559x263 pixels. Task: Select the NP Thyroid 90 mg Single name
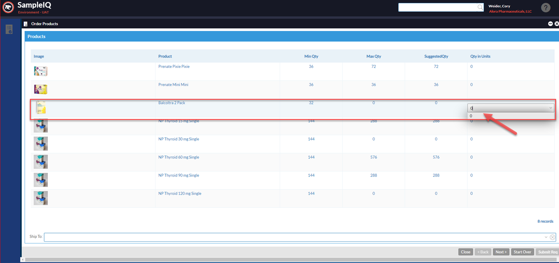tap(179, 176)
